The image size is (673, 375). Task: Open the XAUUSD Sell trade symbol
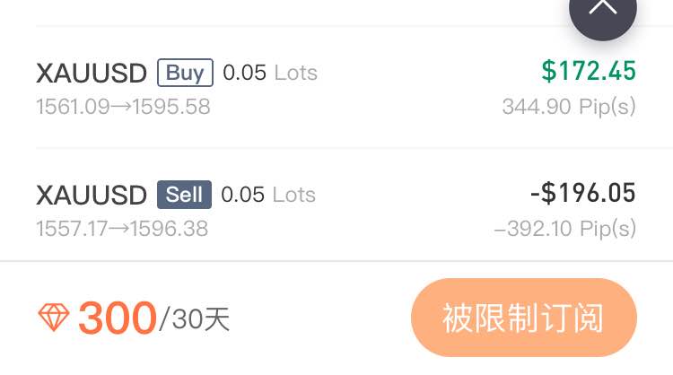[92, 196]
